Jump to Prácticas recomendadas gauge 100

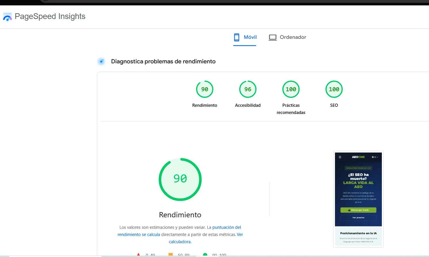point(291,89)
